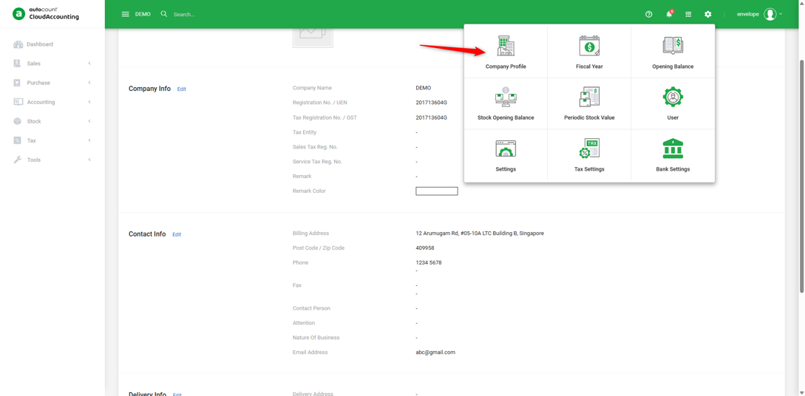The height and width of the screenshot is (396, 805).
Task: Open Tax Settings icon
Action: (589, 148)
